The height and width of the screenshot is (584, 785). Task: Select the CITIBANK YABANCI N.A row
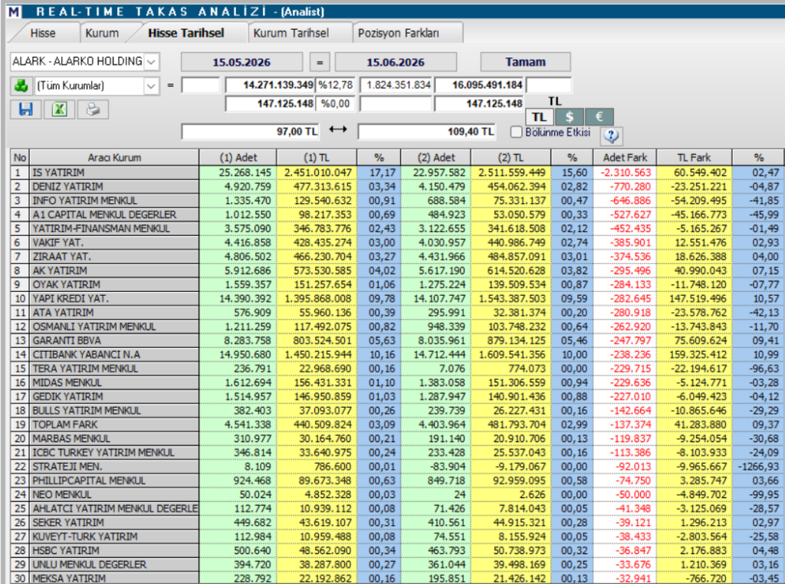click(x=398, y=355)
